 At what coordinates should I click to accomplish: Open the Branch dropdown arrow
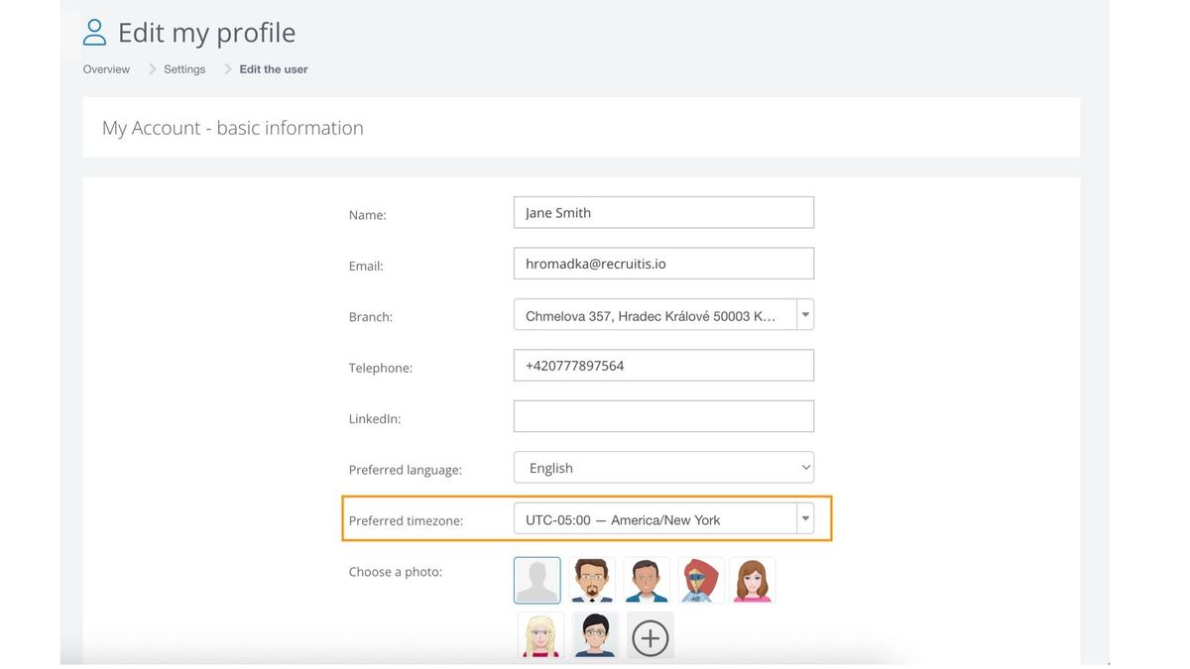click(x=805, y=314)
